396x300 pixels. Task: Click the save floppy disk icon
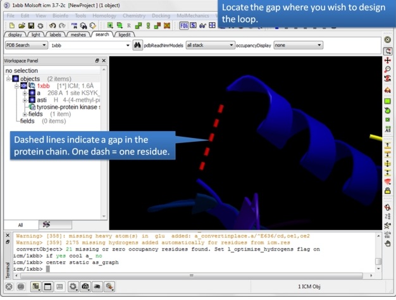tap(30, 26)
